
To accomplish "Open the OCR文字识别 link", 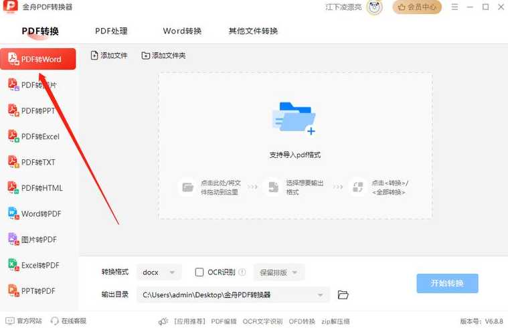I will pos(262,321).
